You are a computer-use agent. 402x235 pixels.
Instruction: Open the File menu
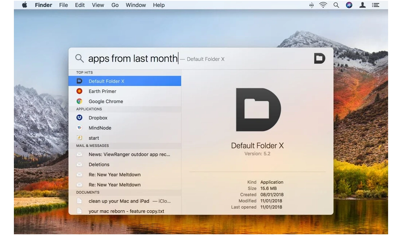[x=64, y=5]
